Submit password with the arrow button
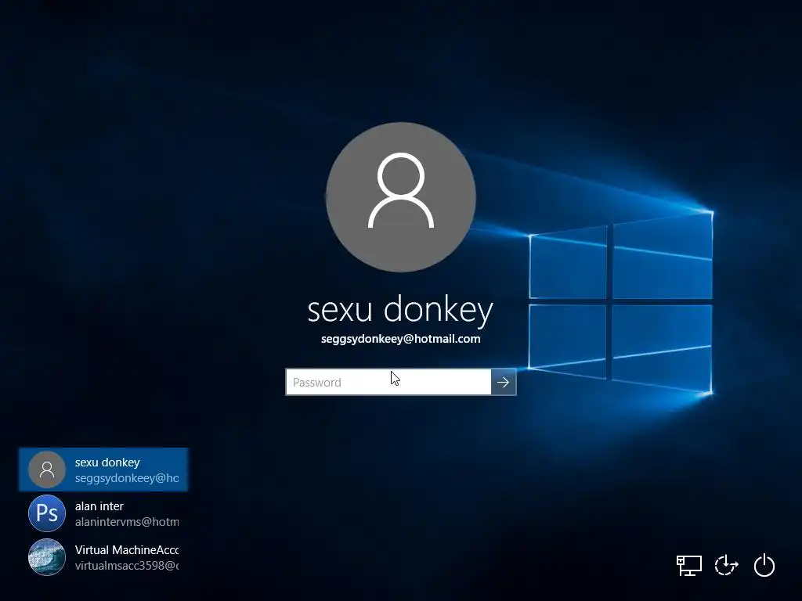Viewport: 802px width, 601px height. click(x=504, y=382)
